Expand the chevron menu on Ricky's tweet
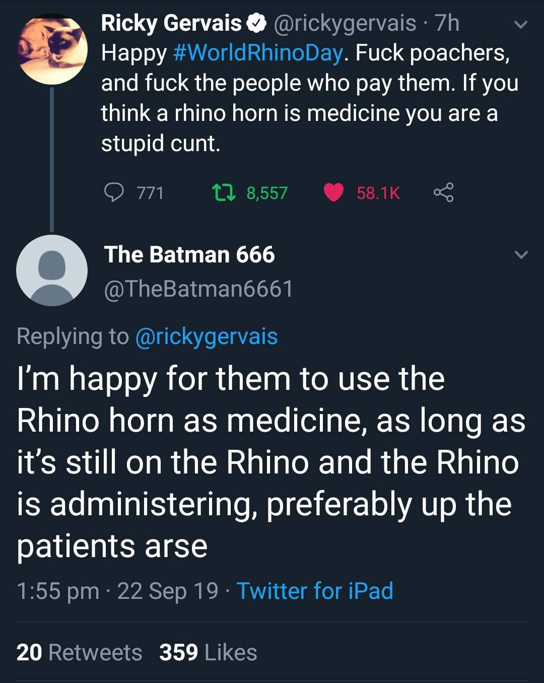The image size is (544, 683). click(x=521, y=24)
